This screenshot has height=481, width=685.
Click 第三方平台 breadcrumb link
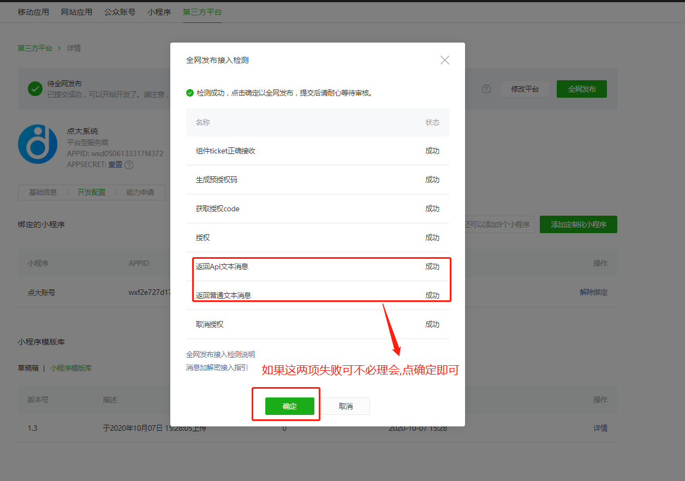click(35, 48)
